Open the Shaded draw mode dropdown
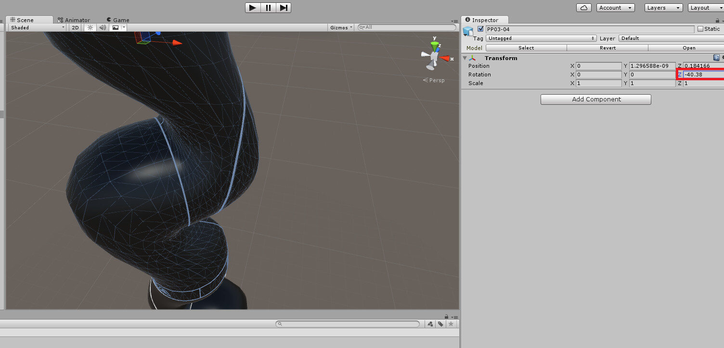The height and width of the screenshot is (348, 724). click(x=36, y=27)
